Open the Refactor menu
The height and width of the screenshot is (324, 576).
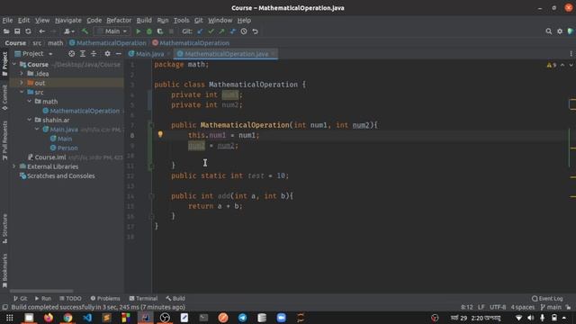(119, 20)
